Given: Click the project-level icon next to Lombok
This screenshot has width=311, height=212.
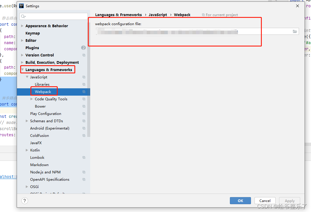Looking at the screenshot, I should pos(84,158).
